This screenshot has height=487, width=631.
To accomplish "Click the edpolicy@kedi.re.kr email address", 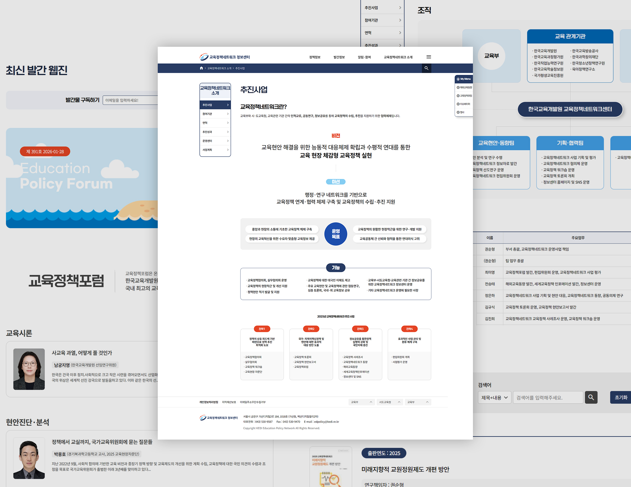I will point(327,422).
